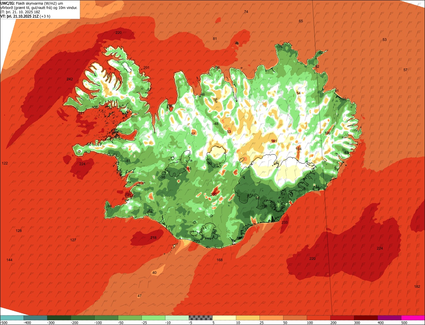Click the map value "182"

click(x=417, y=286)
